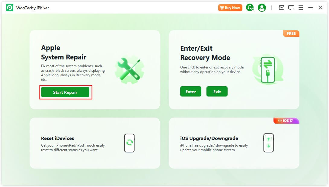Screen dimensions: 329x187
Task: Click the recovery mode phone icon
Action: [268, 70]
